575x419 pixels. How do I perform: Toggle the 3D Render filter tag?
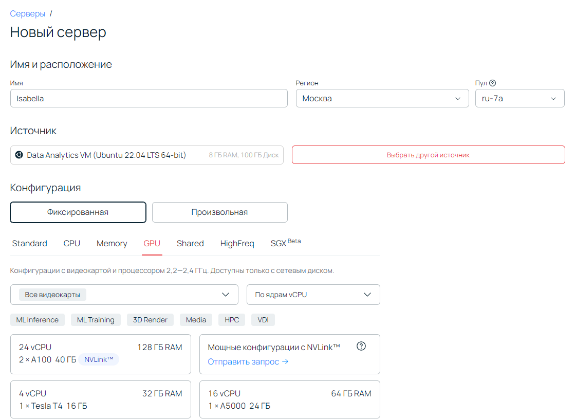point(150,320)
